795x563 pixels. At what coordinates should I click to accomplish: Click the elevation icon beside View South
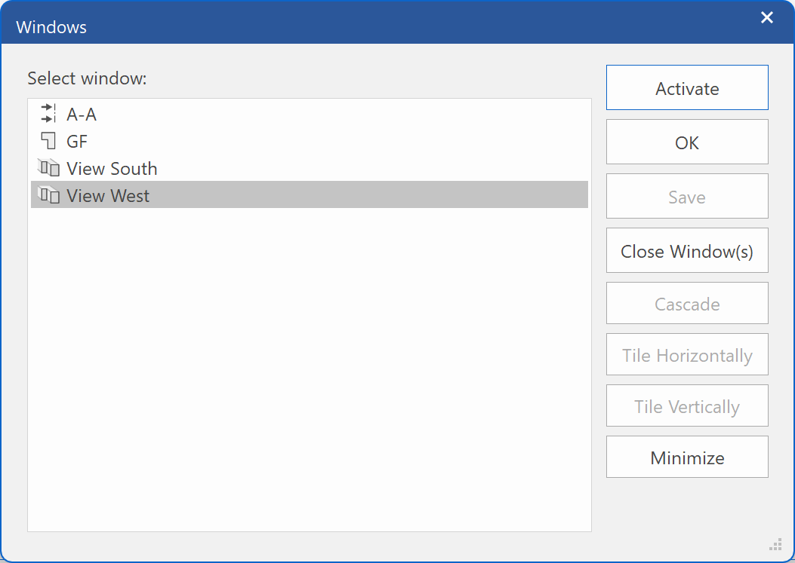(x=48, y=168)
